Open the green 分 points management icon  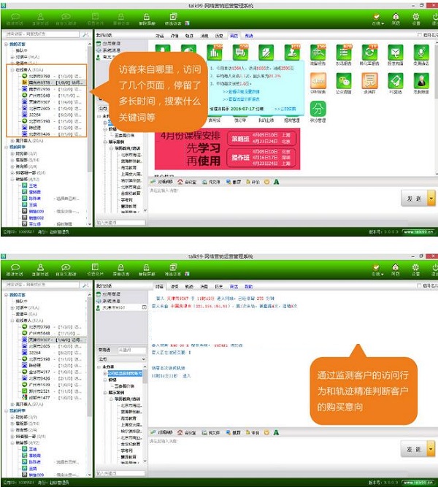pos(318,109)
